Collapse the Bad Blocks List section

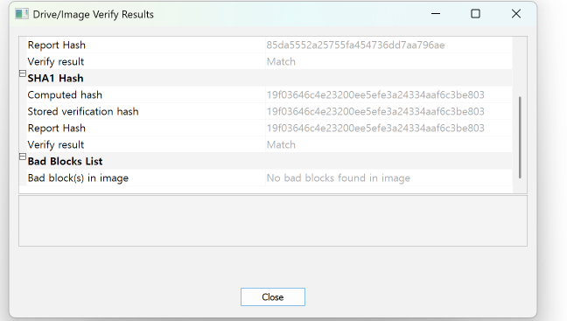coord(23,157)
